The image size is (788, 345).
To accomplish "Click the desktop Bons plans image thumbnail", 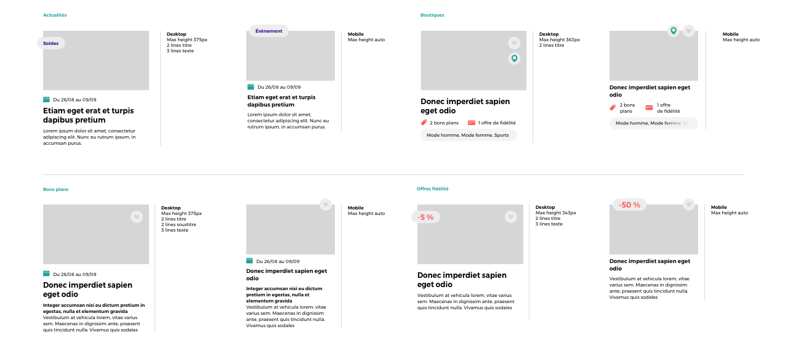I will pos(96,234).
